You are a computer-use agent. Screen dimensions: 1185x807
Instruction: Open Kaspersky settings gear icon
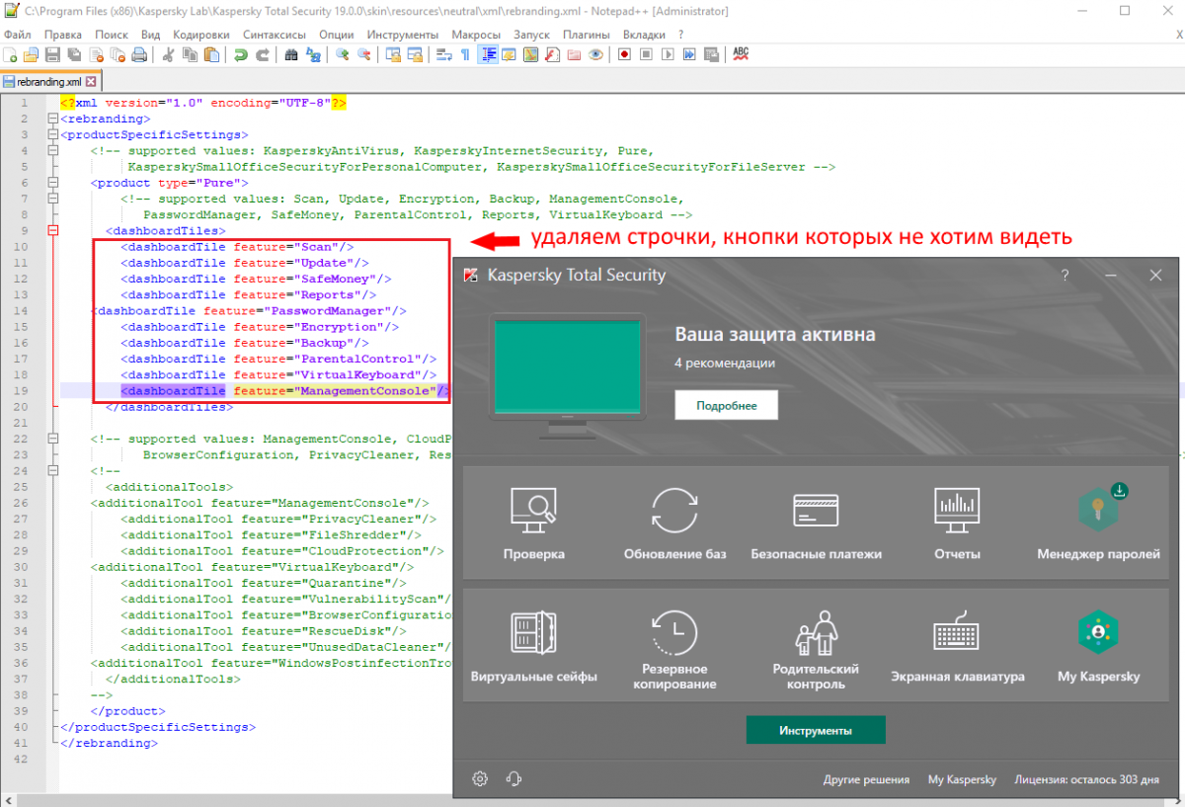[x=480, y=778]
